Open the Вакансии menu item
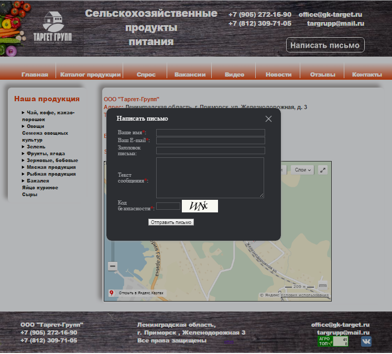This screenshot has width=392, height=354. [x=190, y=74]
